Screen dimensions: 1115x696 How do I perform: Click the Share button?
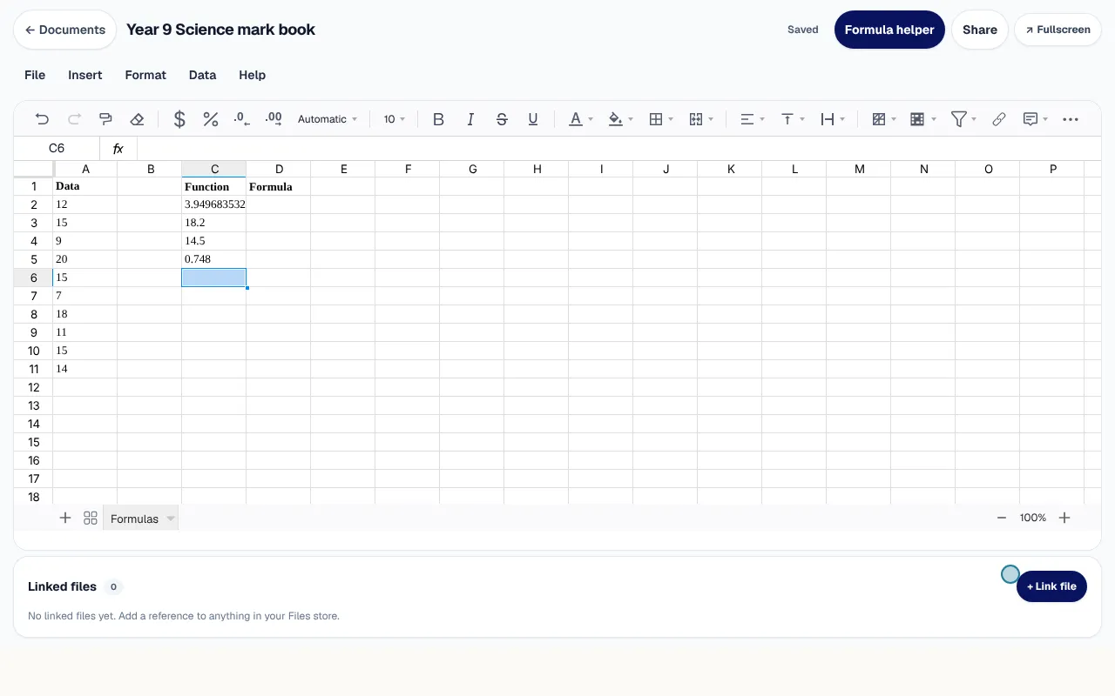point(980,30)
